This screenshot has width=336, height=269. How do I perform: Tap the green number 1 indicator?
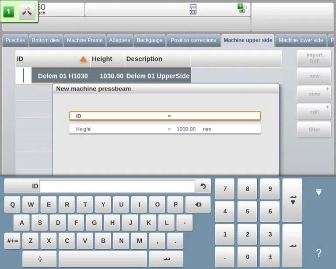pyautogui.click(x=9, y=11)
